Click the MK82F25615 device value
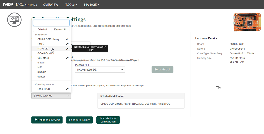The height and width of the screenshot is (134, 264). [x=237, y=49]
